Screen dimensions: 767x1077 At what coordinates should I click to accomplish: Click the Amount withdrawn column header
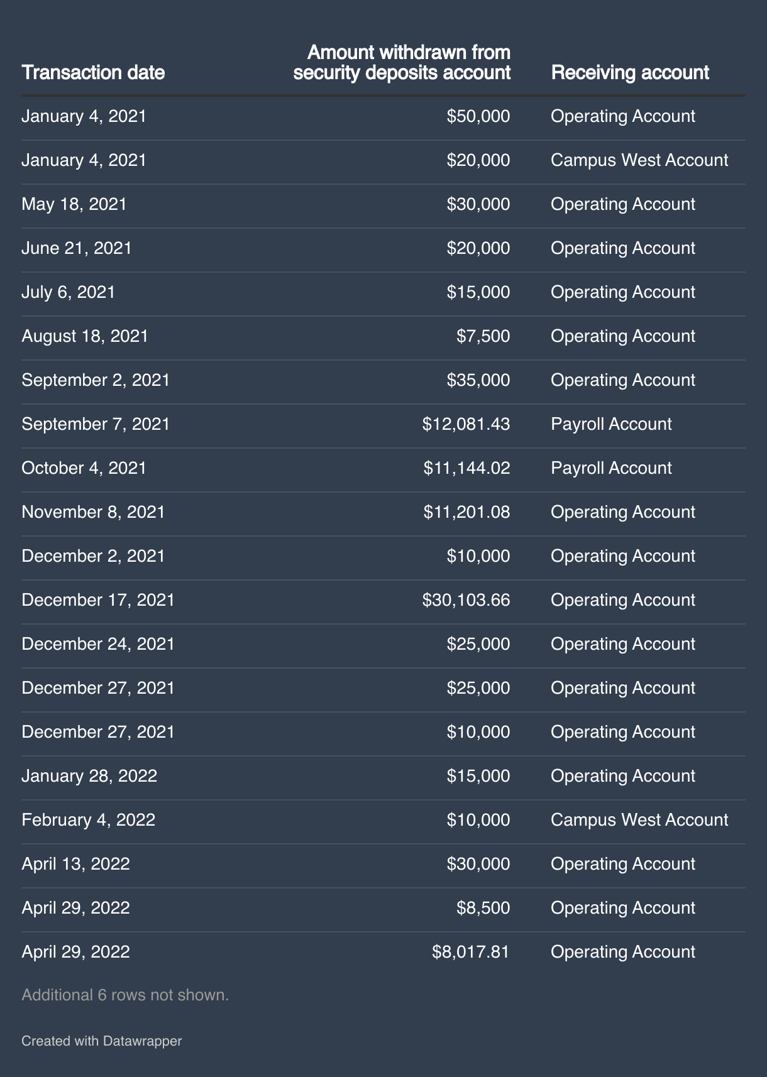pos(402,62)
